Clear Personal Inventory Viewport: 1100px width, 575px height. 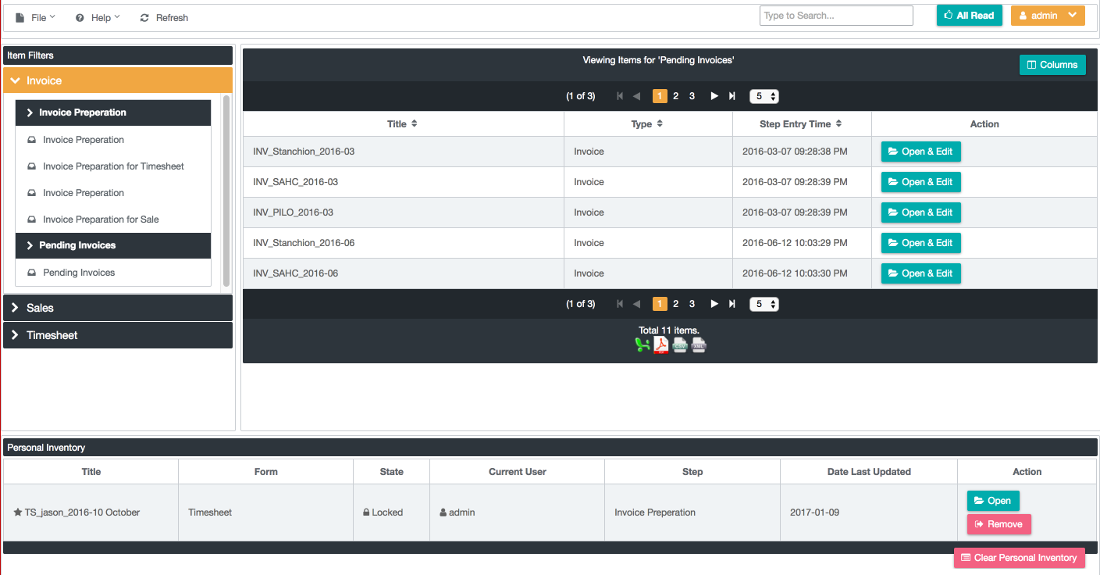click(1020, 558)
